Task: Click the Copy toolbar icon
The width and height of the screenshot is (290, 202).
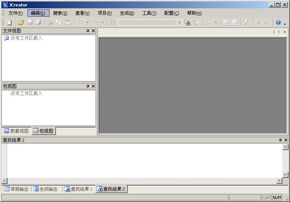Action: [59, 23]
